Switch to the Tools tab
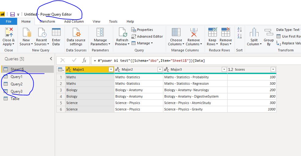Image resolution: width=301 pixels, height=156 pixels. (x=113, y=21)
